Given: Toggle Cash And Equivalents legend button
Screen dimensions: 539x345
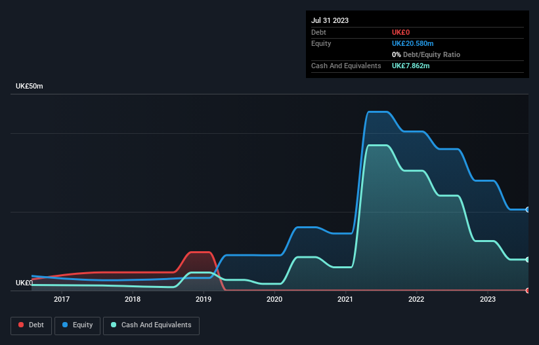Looking at the screenshot, I should point(151,325).
